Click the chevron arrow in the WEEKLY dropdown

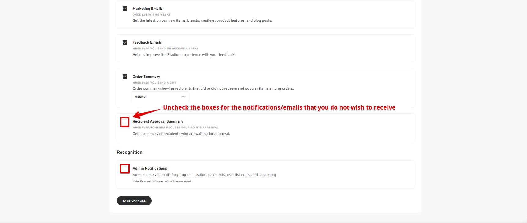click(x=184, y=97)
